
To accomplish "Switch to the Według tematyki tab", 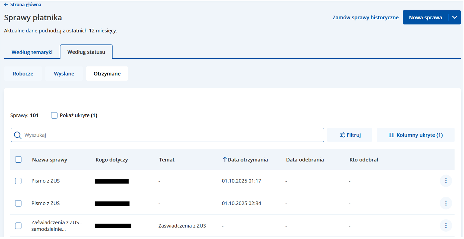I will [x=32, y=52].
